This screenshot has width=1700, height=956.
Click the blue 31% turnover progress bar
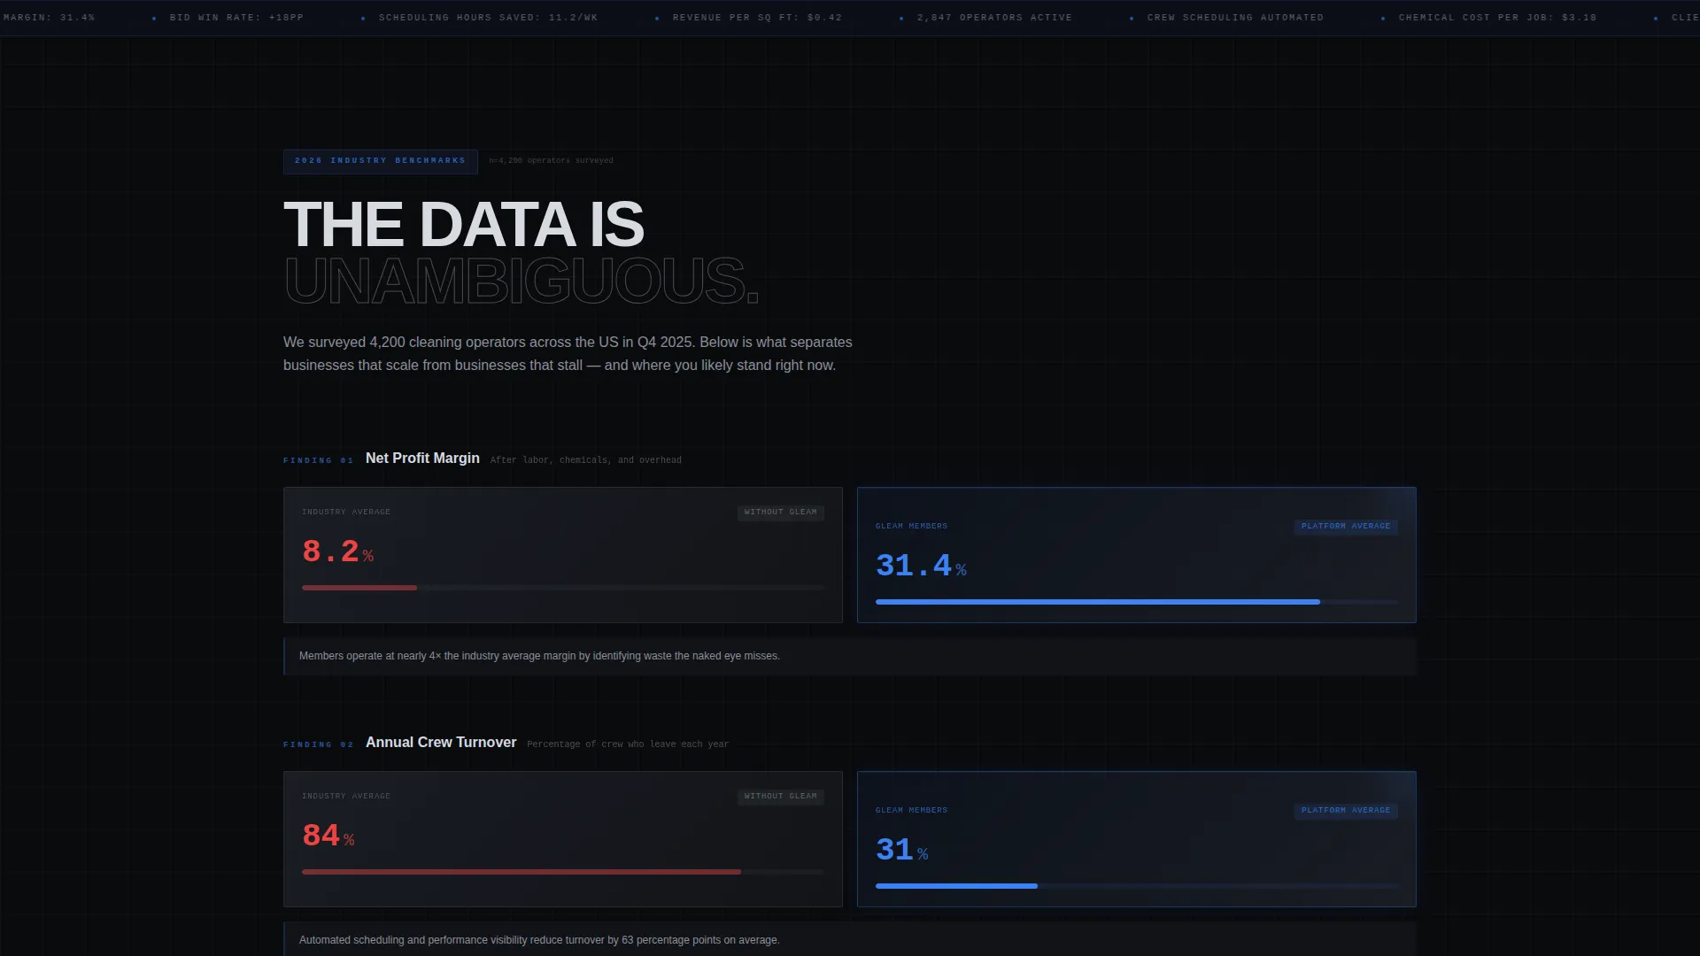click(x=956, y=886)
